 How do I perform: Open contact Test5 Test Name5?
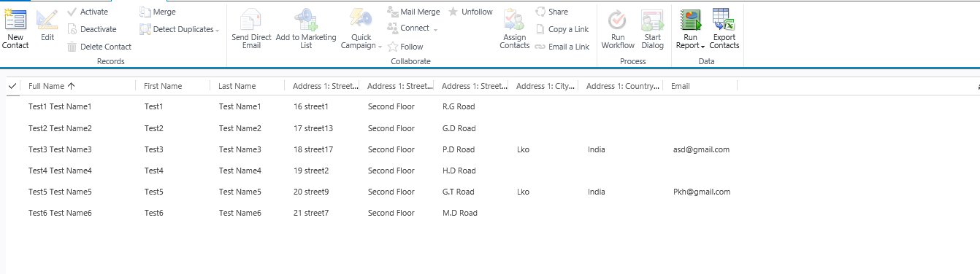pos(60,192)
